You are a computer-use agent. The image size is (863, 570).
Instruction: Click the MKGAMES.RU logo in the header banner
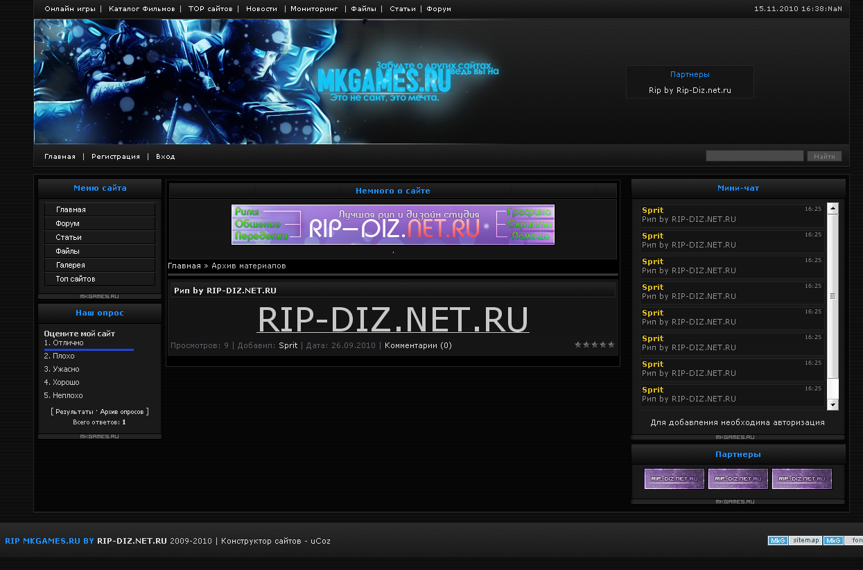[384, 80]
